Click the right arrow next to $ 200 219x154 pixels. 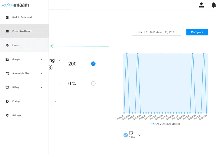click(139, 135)
